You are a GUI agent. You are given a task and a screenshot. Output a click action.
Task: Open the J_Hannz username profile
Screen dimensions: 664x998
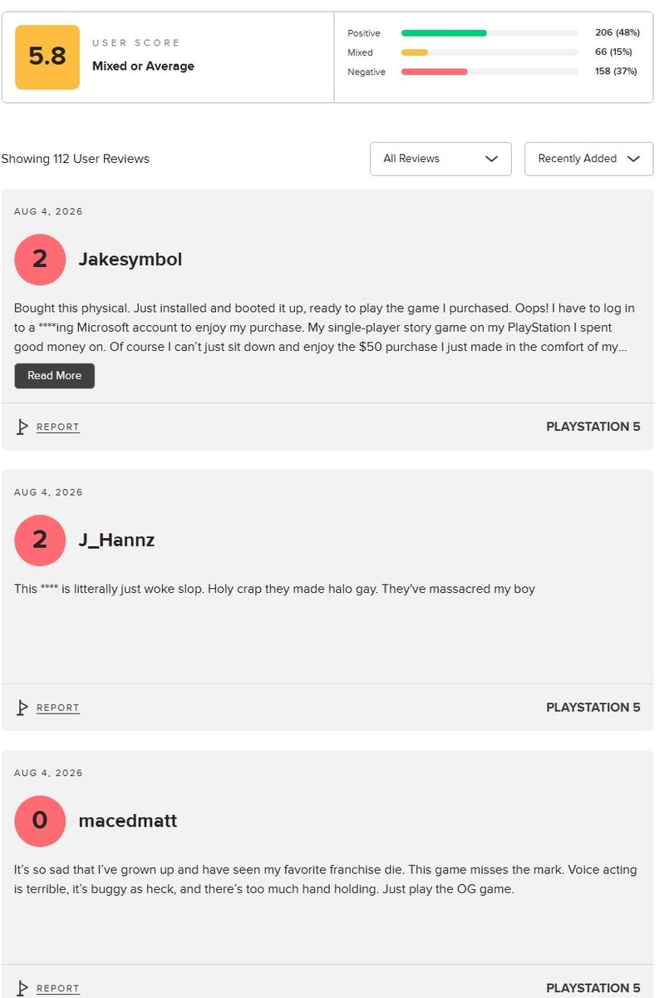116,541
